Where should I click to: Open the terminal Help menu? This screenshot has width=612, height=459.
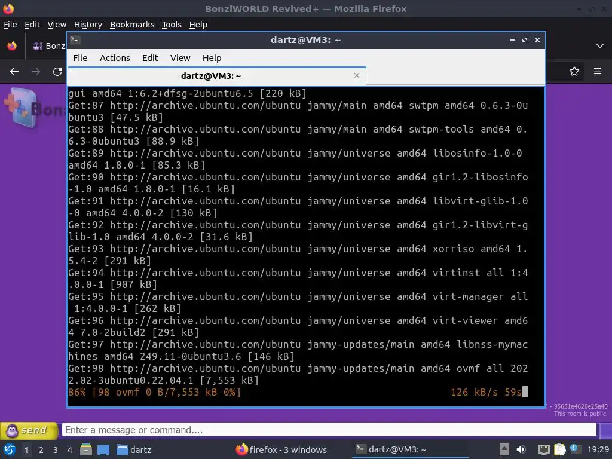(212, 58)
